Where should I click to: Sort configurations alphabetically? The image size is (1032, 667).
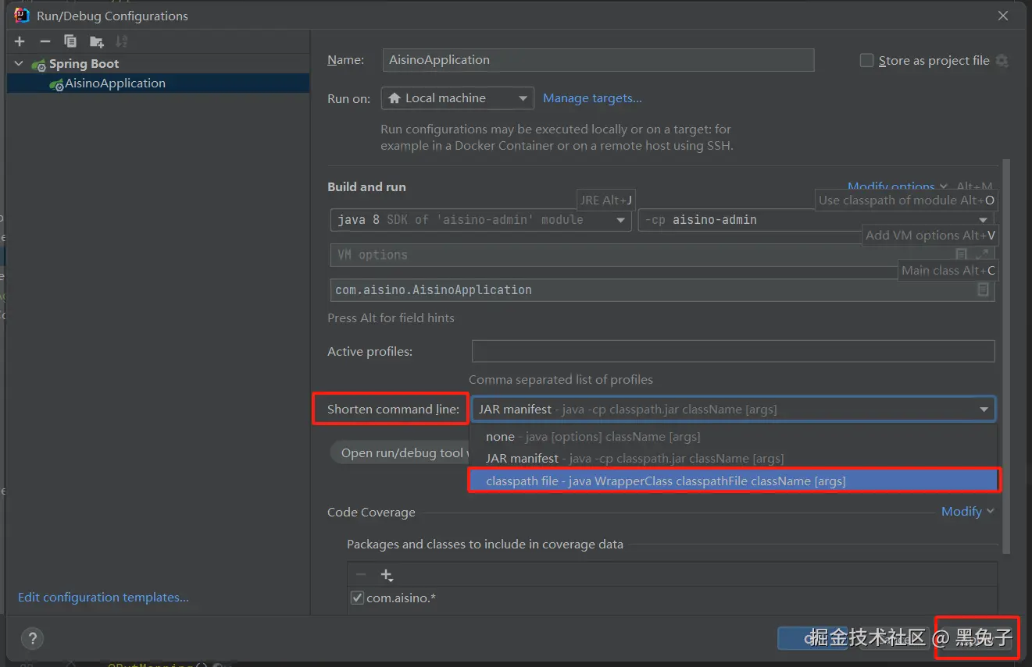pos(121,41)
